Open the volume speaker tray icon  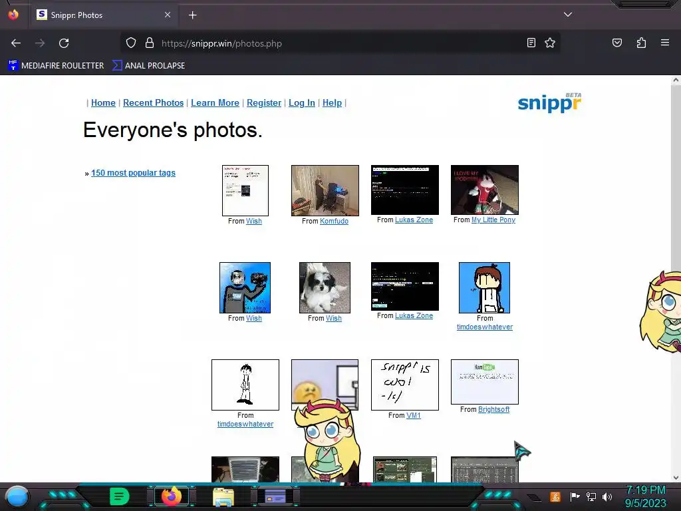607,496
